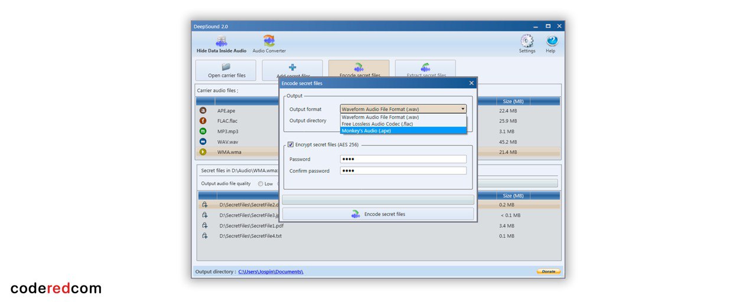Select Low output audio quality radio
The image size is (756, 302).
260,183
